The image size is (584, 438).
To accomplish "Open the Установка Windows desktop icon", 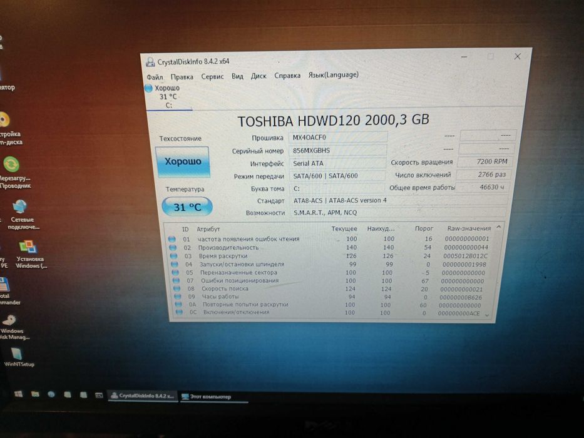I will [x=30, y=255].
